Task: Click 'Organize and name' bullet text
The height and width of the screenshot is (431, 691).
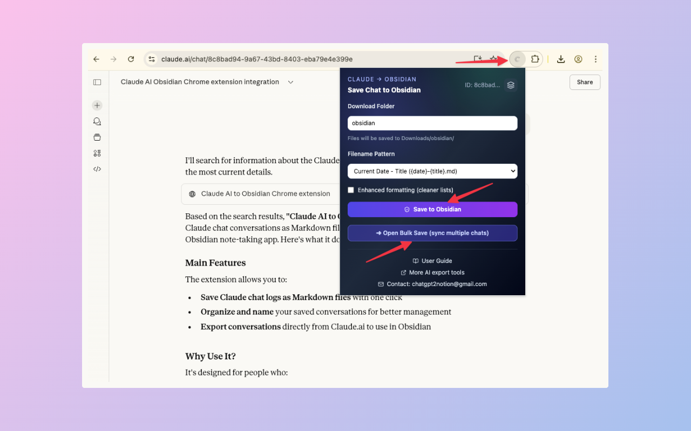Action: [237, 312]
